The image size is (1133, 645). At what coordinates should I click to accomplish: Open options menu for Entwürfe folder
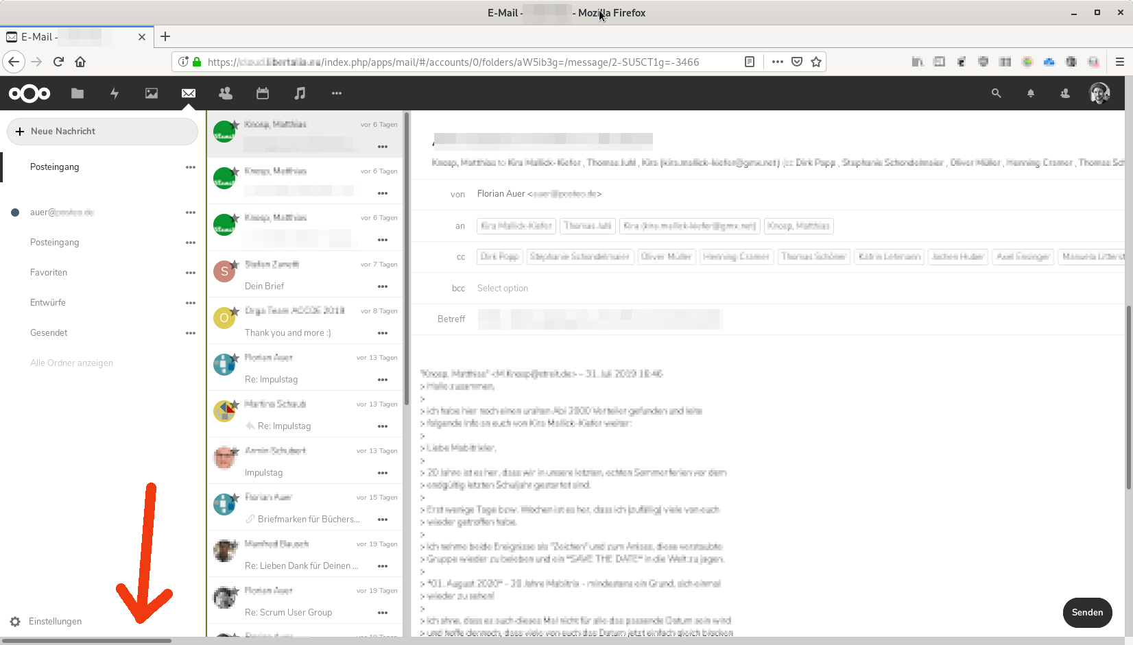(191, 303)
